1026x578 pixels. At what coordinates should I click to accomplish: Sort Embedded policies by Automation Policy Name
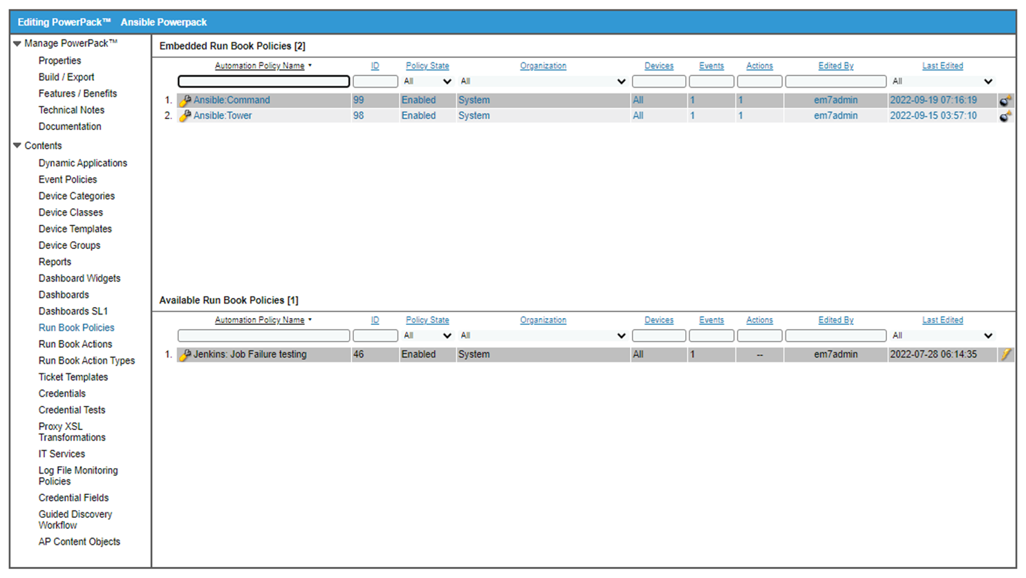259,66
